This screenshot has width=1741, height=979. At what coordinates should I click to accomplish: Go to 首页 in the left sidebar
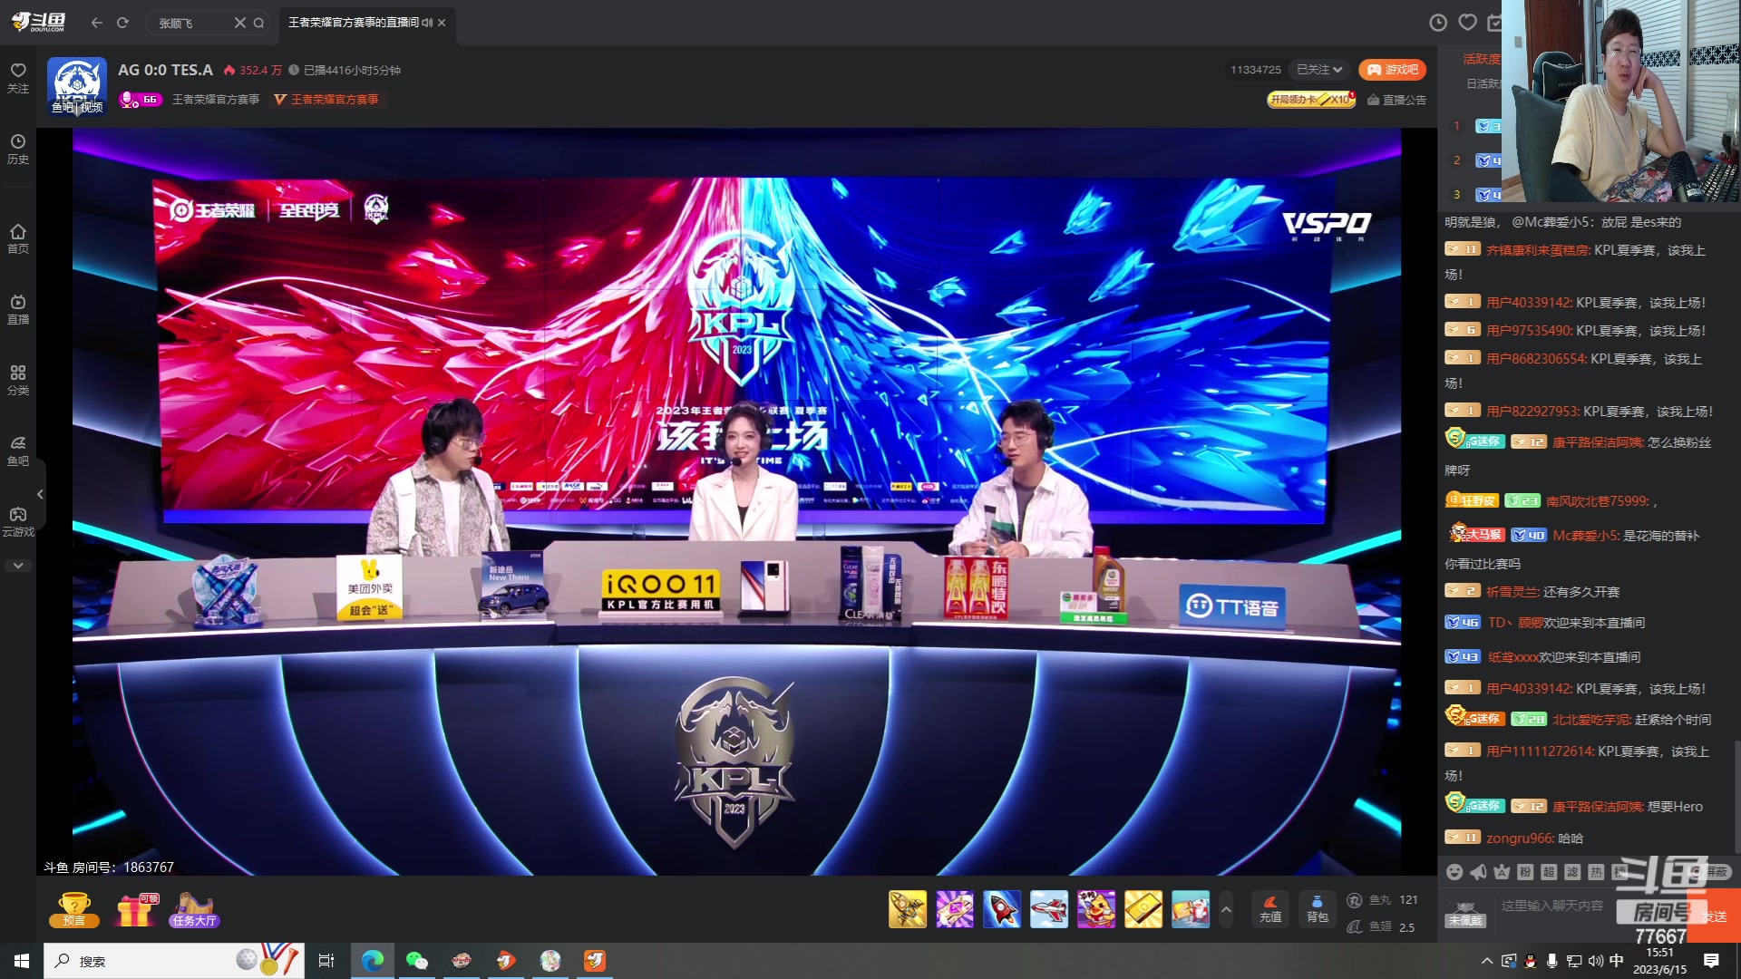(18, 238)
